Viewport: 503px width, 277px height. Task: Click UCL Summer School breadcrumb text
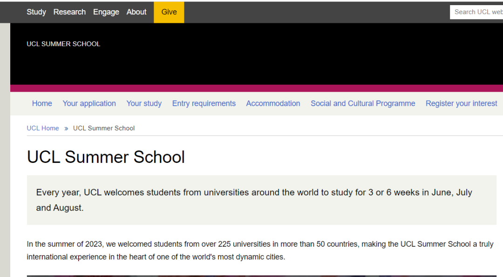(104, 128)
